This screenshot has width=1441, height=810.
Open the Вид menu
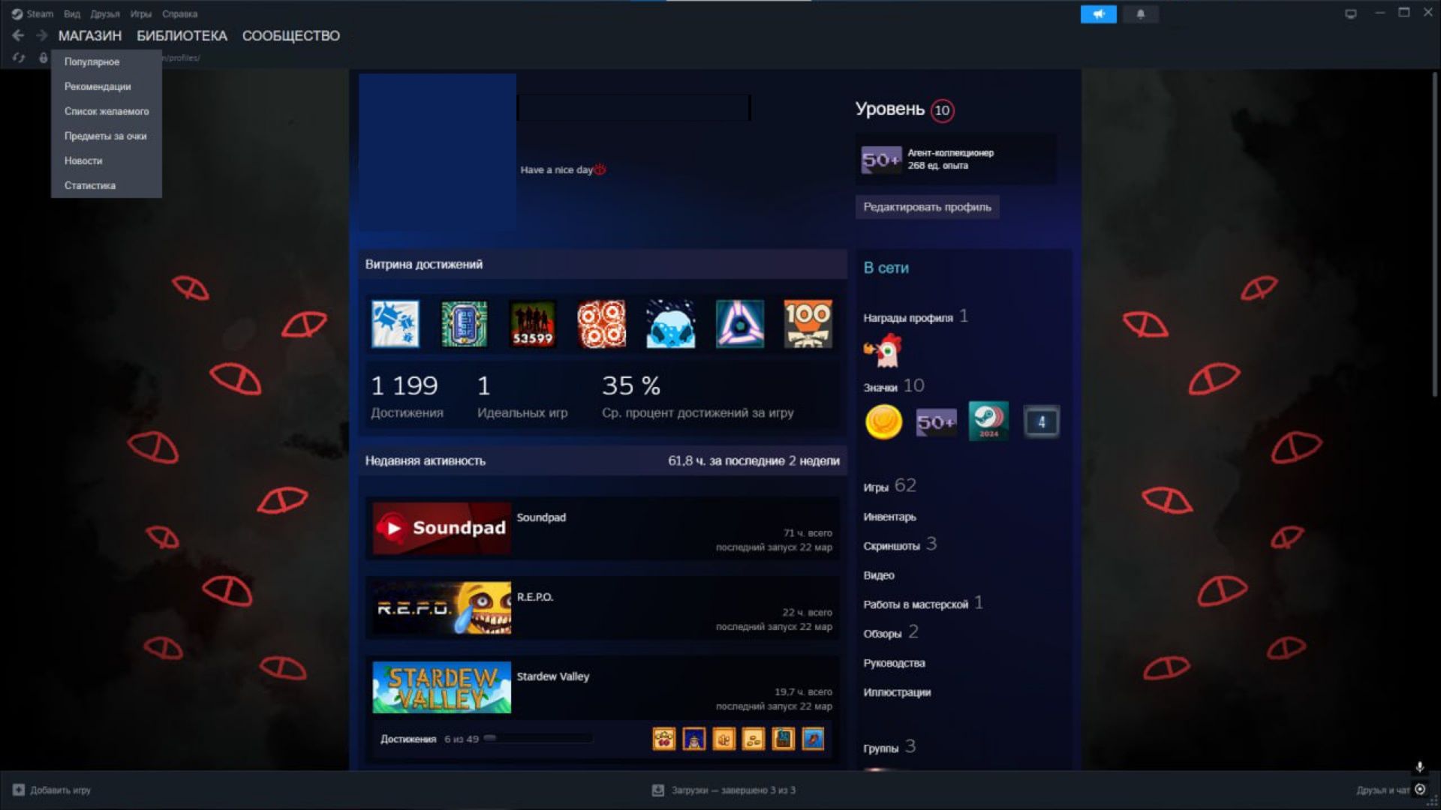click(72, 13)
